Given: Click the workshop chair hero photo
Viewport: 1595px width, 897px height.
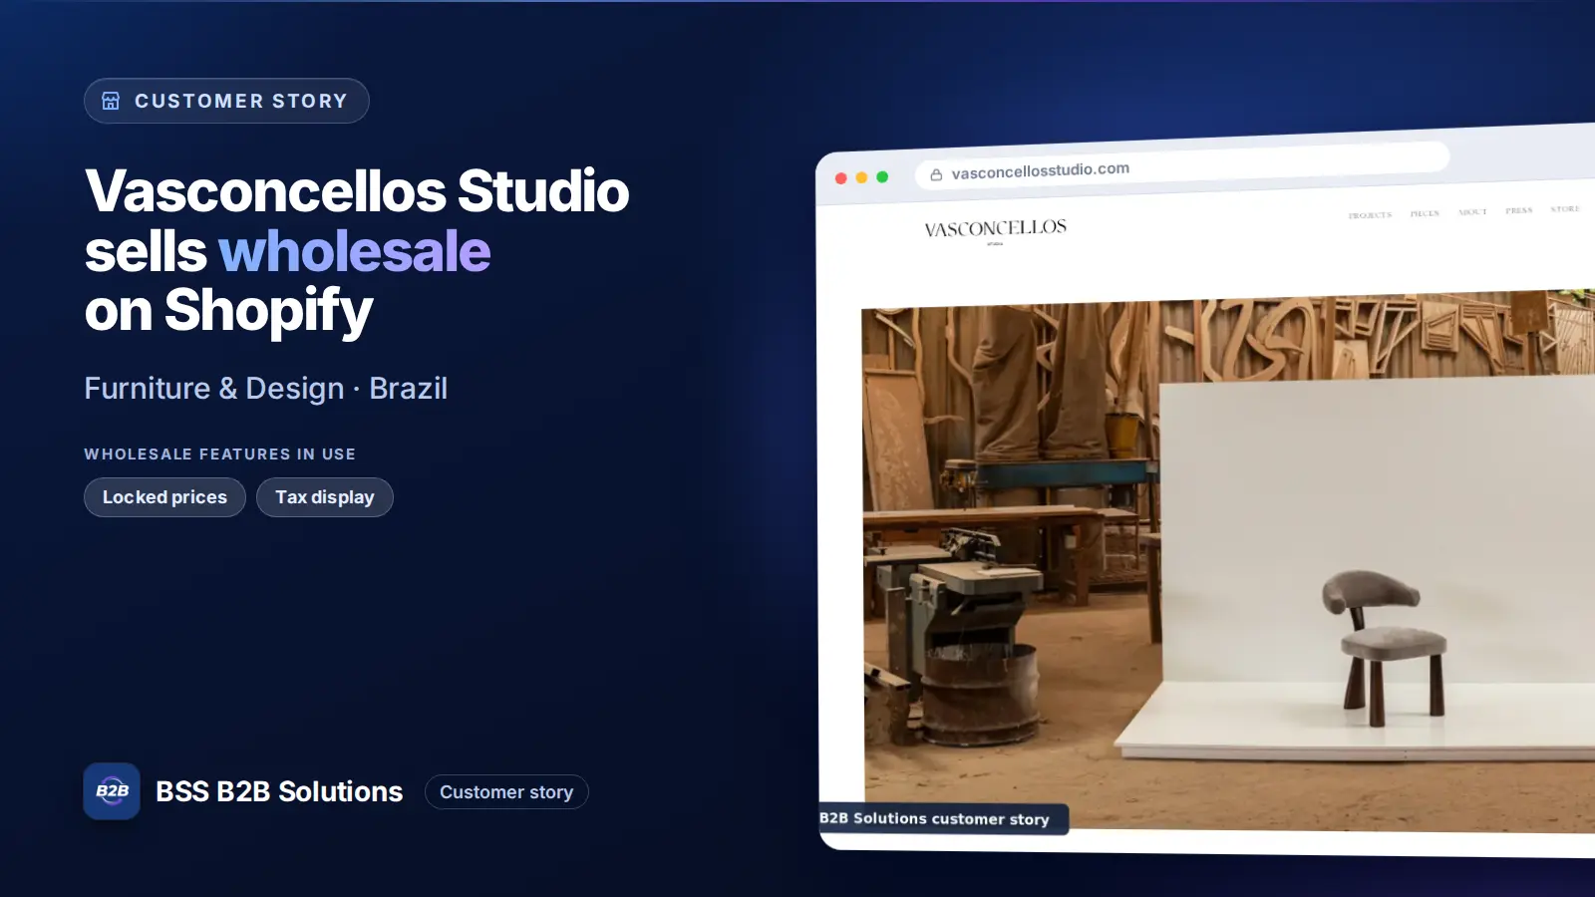Looking at the screenshot, I should [x=1228, y=561].
